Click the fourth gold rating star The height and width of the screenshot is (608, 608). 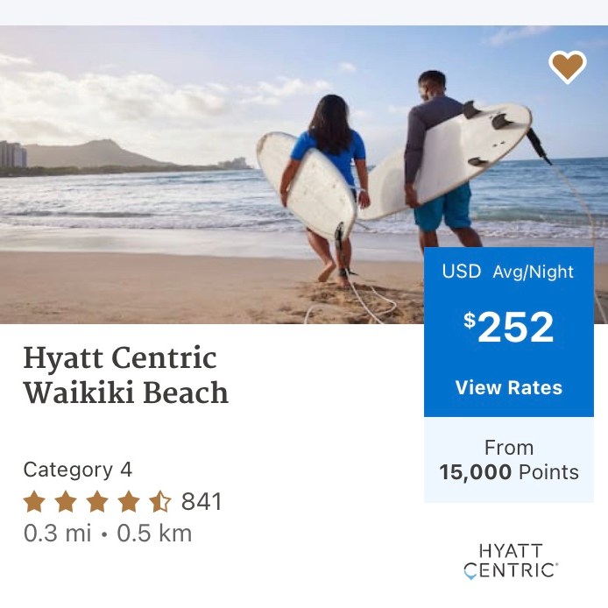[129, 502]
